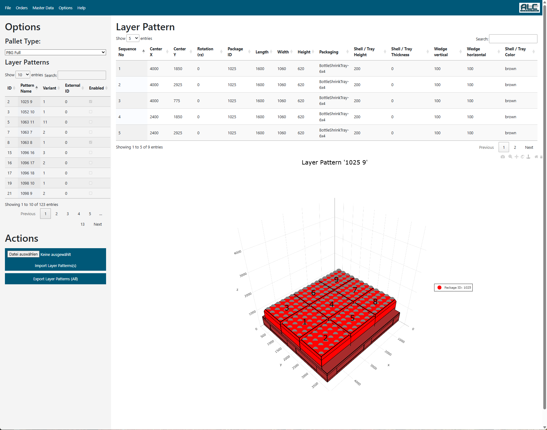Go to page 13 of layer patterns list

[x=83, y=224]
